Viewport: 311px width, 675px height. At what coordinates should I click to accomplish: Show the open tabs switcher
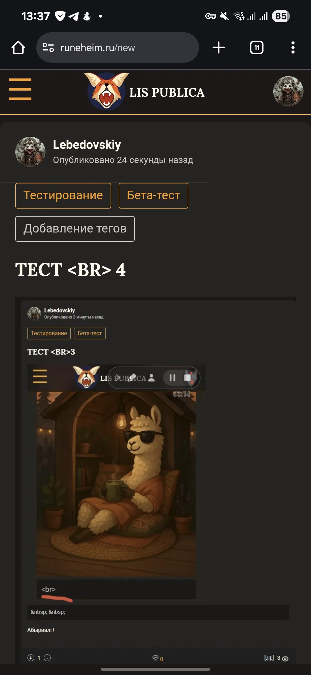[257, 48]
